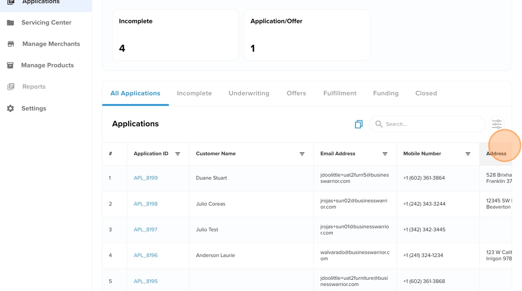
Task: Click customer name Duane Stuart
Action: click(x=212, y=178)
